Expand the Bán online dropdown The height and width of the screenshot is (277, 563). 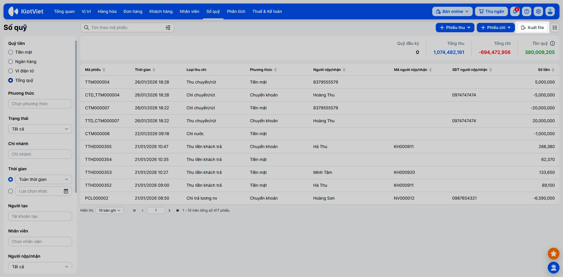452,11
